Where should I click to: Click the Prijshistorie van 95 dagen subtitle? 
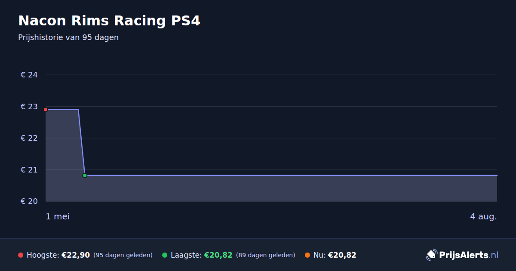68,37
